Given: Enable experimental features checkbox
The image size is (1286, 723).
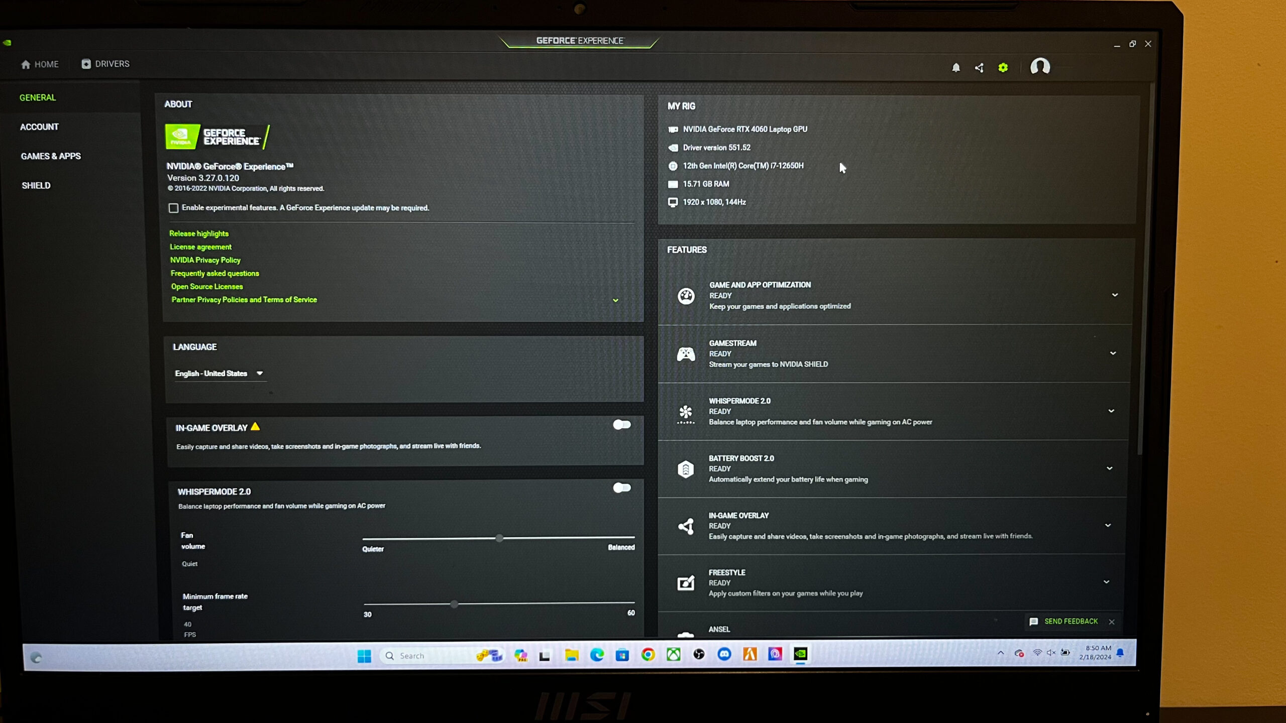Looking at the screenshot, I should pyautogui.click(x=173, y=207).
